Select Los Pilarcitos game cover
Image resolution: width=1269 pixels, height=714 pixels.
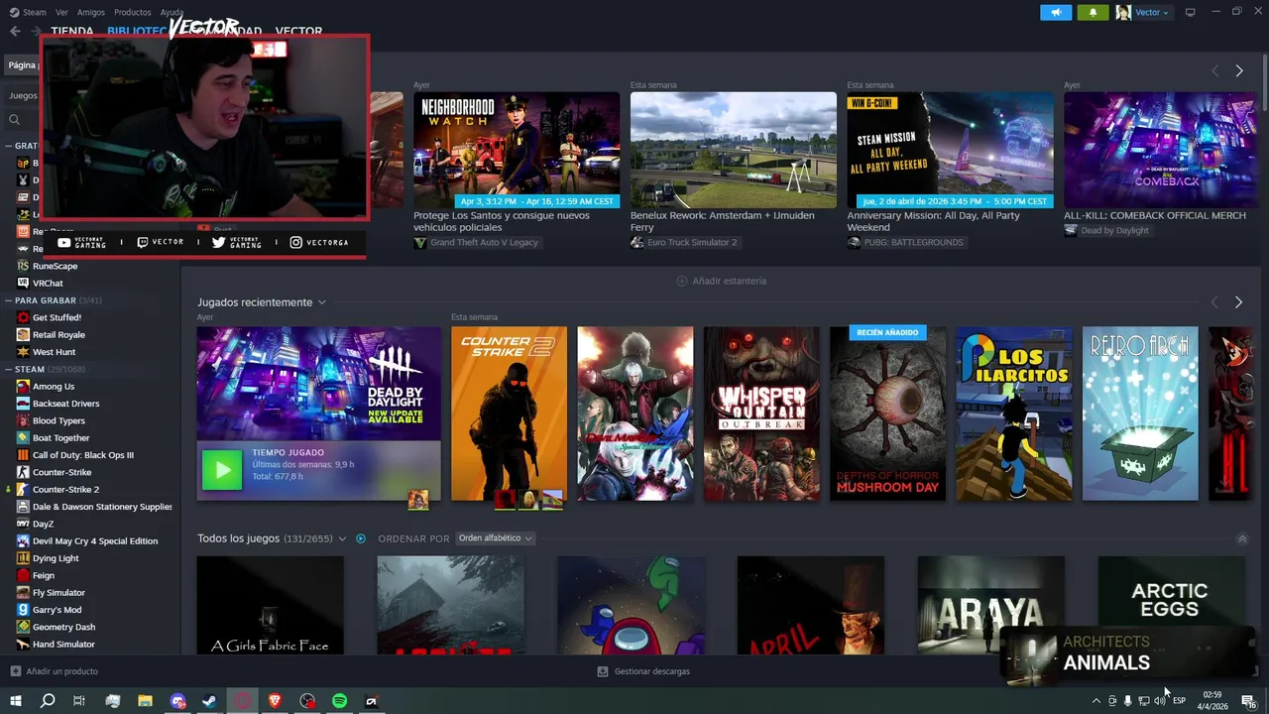click(1014, 414)
